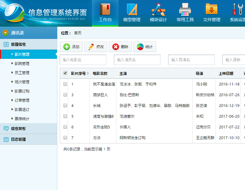Click the director cell 冯小刚
The width and height of the screenshot is (245, 190).
(202, 84)
